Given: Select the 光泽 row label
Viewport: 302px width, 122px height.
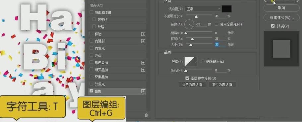Looking at the screenshot, I should tap(98, 55).
